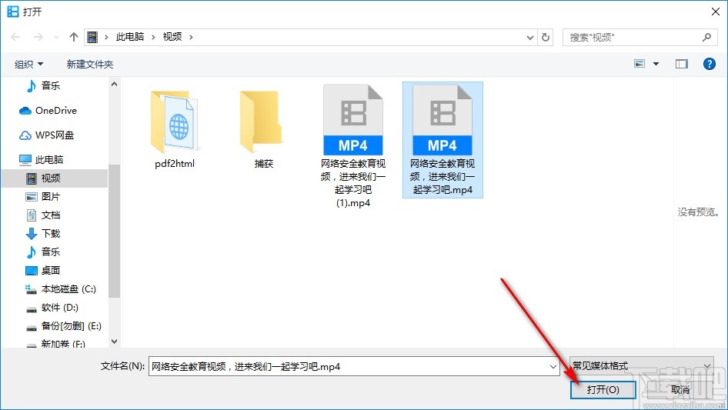Viewport: 728px width, 410px height.
Task: Refresh the folder view
Action: (x=546, y=37)
